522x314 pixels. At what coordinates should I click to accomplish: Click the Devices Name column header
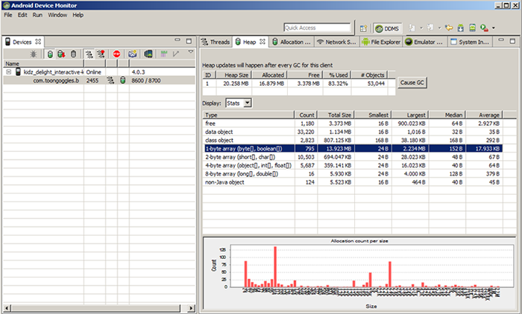[43, 63]
